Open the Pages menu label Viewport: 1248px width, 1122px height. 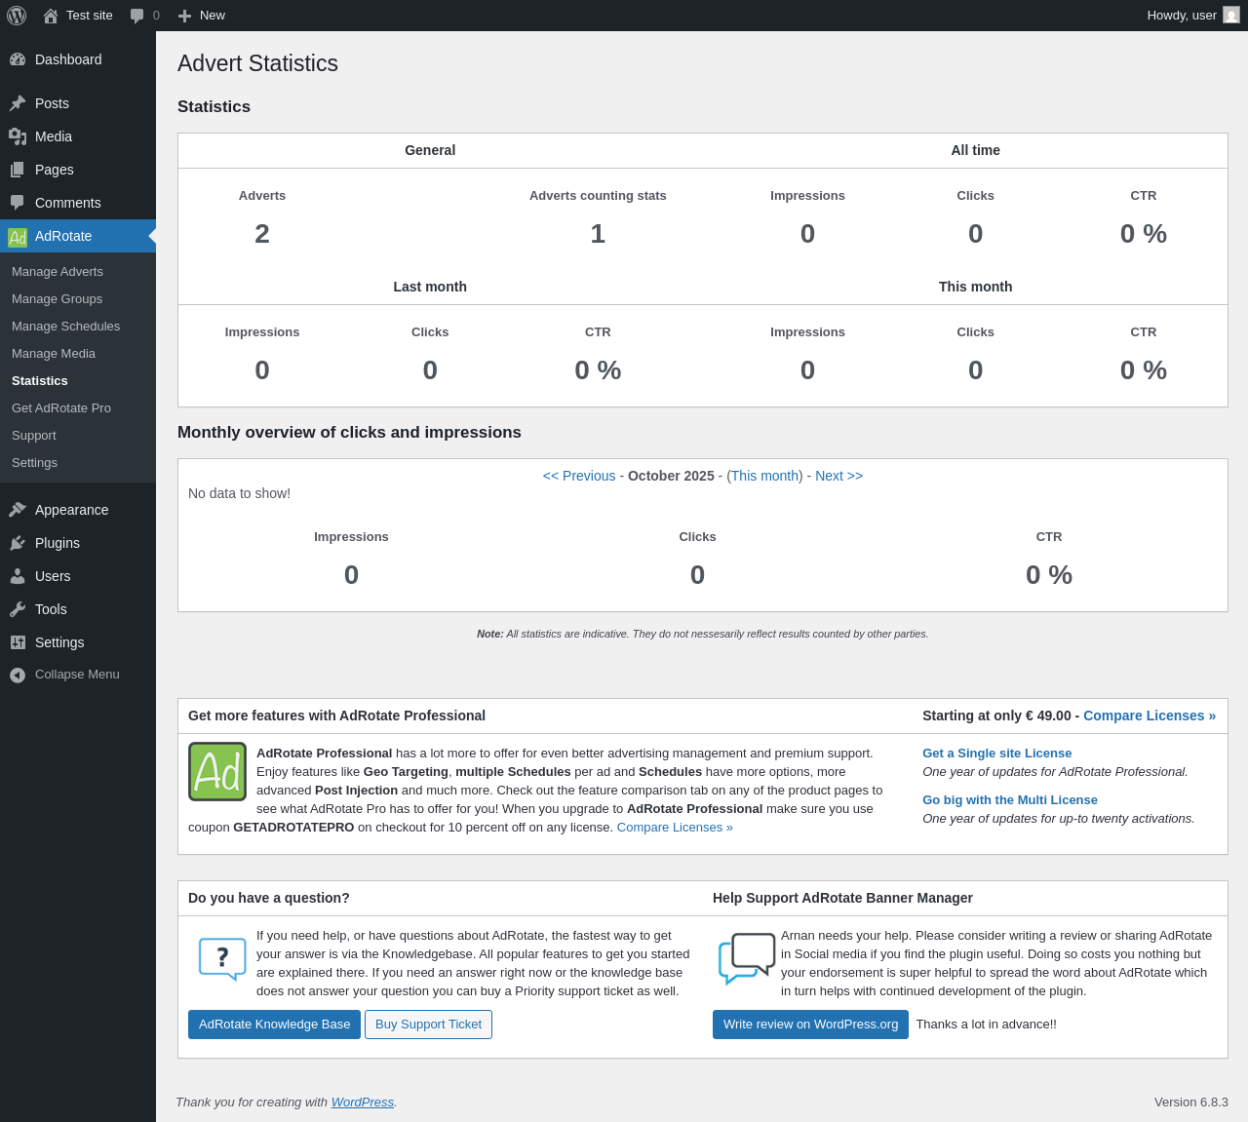[55, 170]
